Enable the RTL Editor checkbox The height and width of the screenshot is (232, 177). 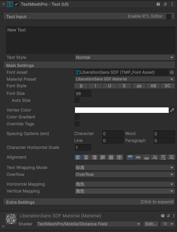(x=169, y=16)
